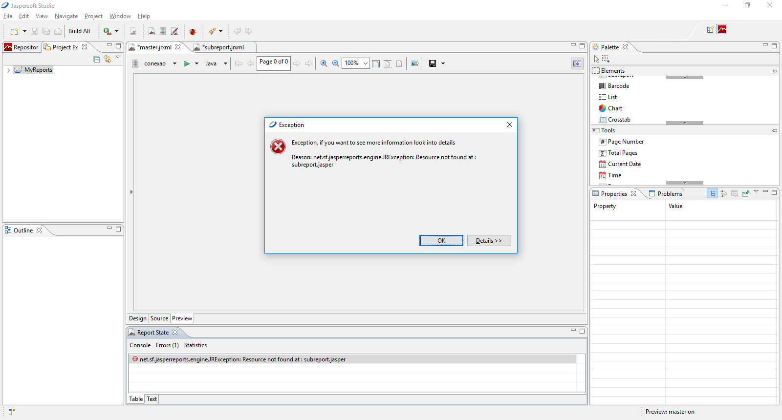Click the red ladybug debug icon
The image size is (782, 420).
pos(193,31)
